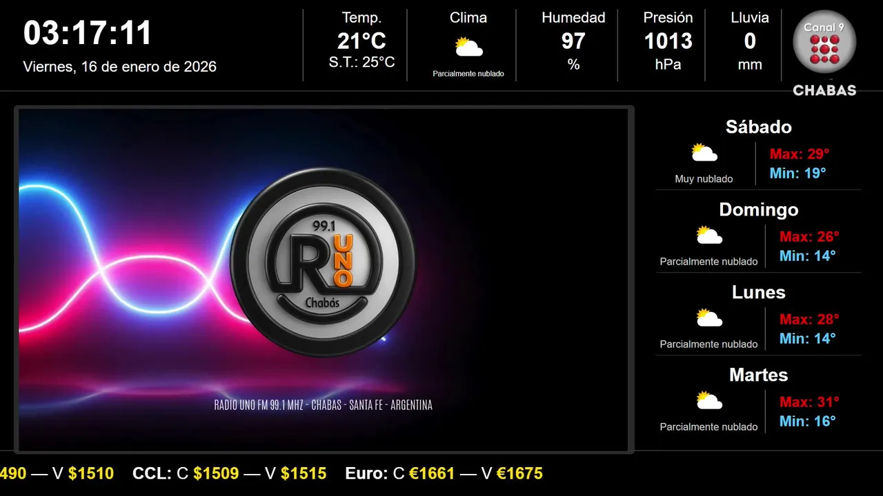
Task: Click the humidity value 97
Action: tap(573, 41)
